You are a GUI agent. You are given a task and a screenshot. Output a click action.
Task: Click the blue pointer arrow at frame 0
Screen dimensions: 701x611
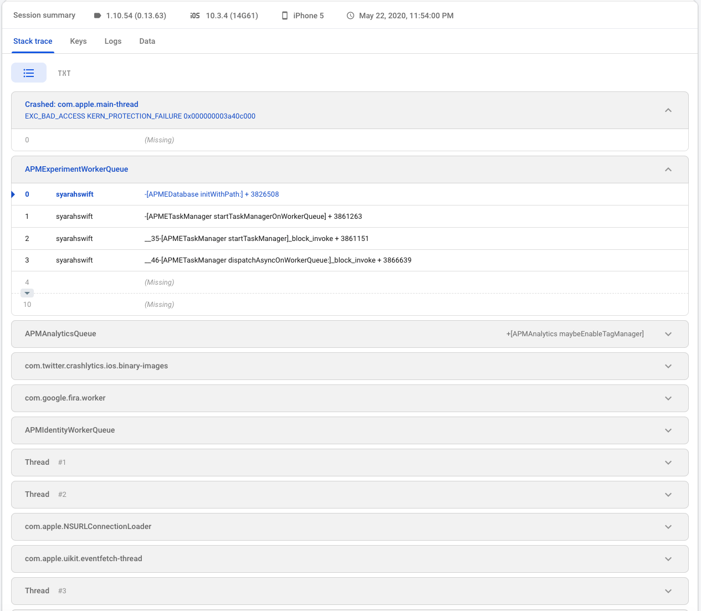[13, 194]
